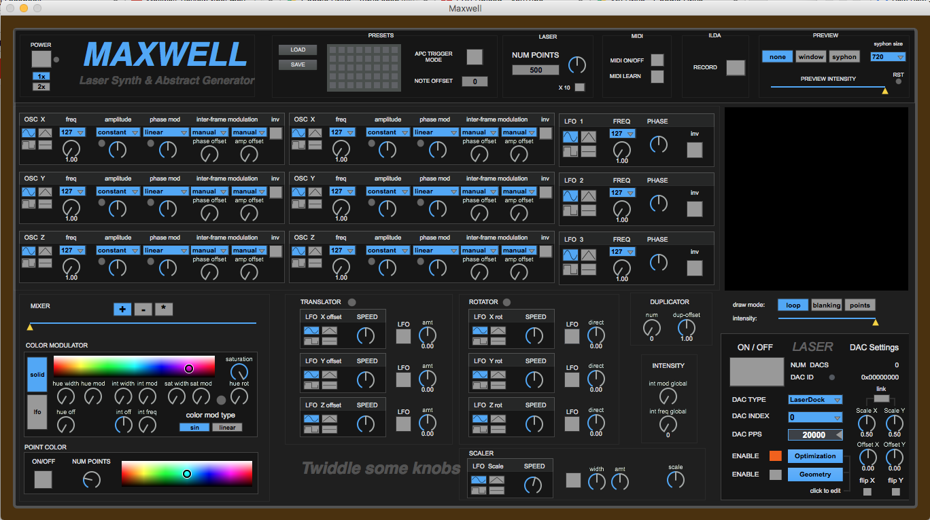Select flat line waveform in left OSC Z panel

click(x=45, y=263)
